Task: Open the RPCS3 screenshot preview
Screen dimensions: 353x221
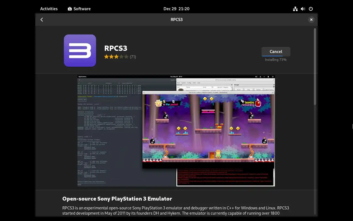Action: point(176,131)
